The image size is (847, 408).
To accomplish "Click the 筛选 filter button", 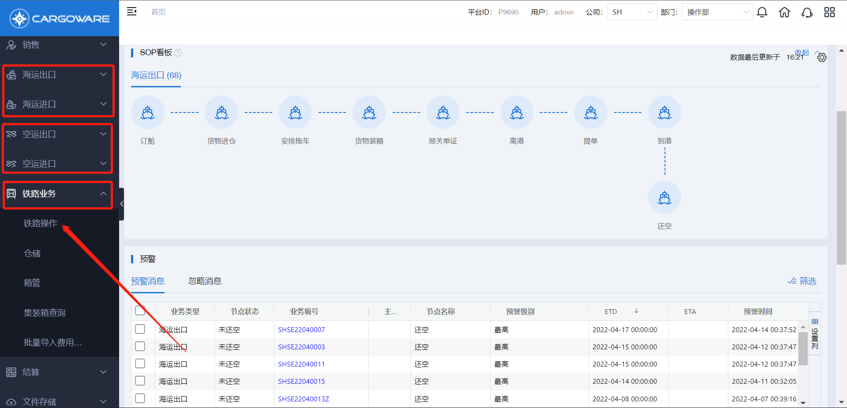I will [x=802, y=281].
